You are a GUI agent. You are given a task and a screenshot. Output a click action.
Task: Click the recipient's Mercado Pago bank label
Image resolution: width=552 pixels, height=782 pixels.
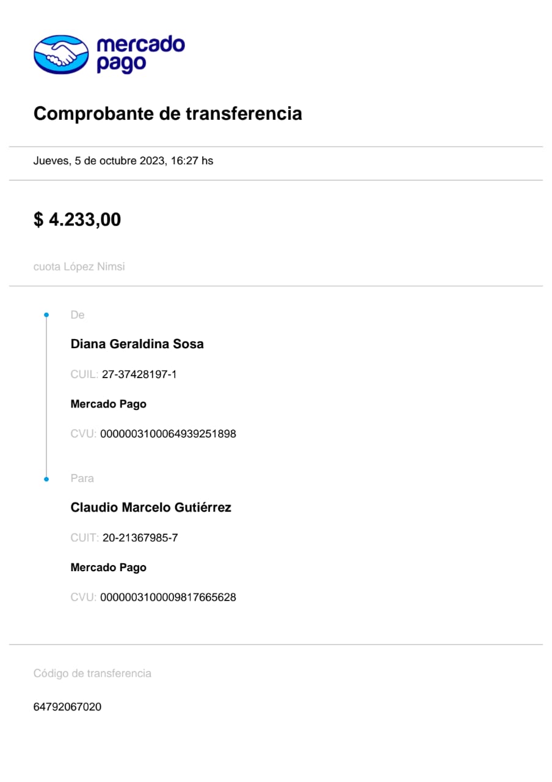pyautogui.click(x=108, y=568)
